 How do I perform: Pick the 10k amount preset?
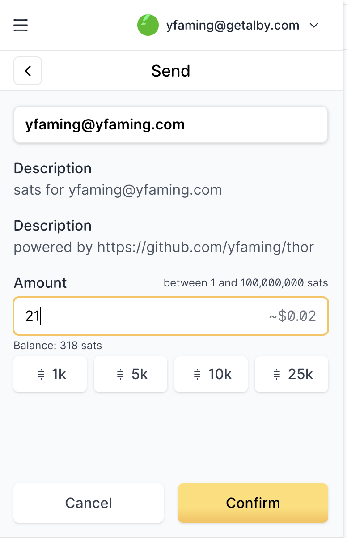point(211,374)
